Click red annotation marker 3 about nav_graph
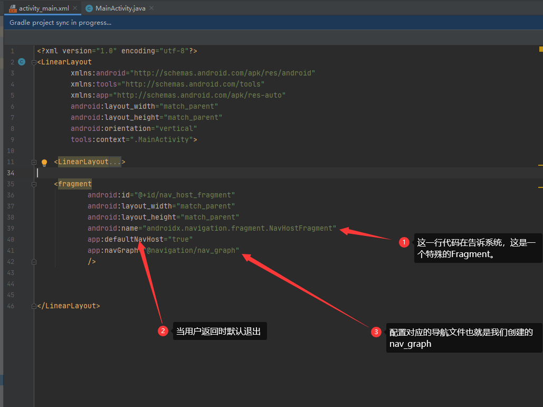Image resolution: width=543 pixels, height=407 pixels. [376, 332]
